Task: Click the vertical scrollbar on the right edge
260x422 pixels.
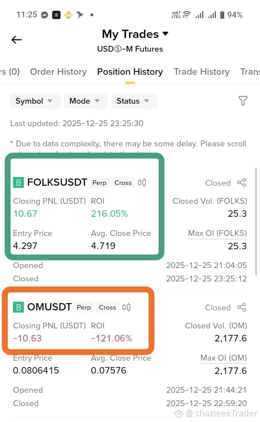Action: pyautogui.click(x=256, y=221)
